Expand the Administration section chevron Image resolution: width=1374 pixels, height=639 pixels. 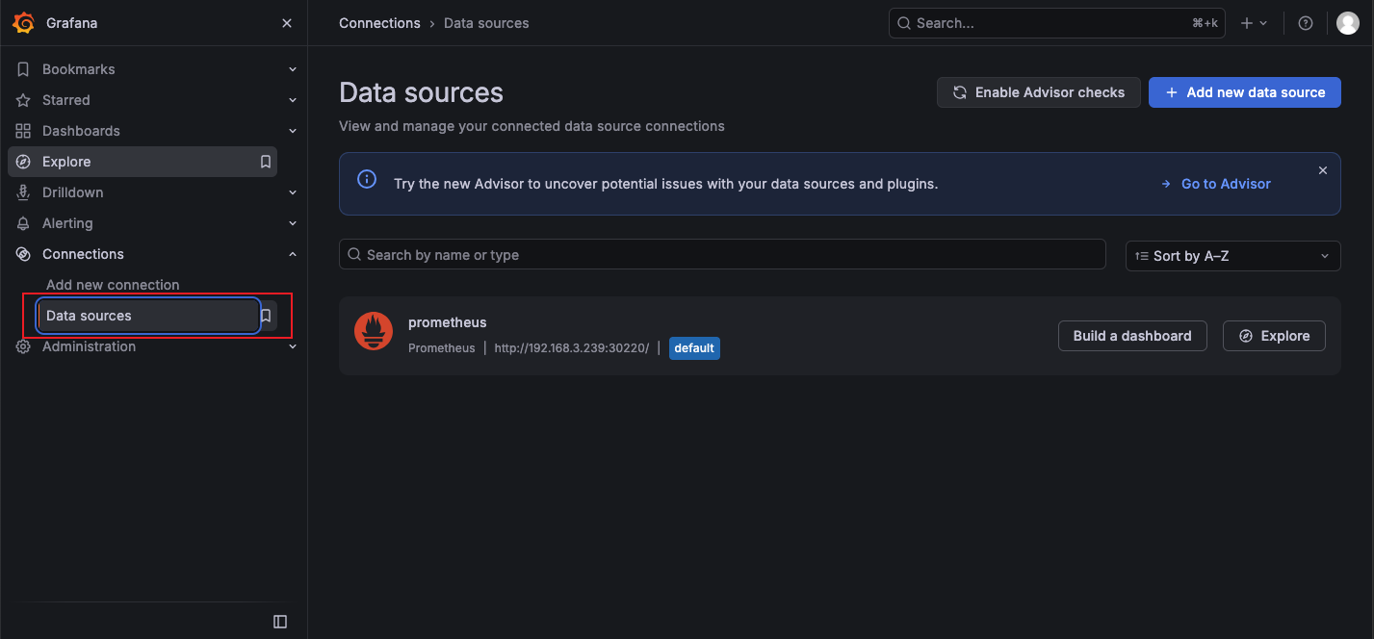tap(293, 346)
